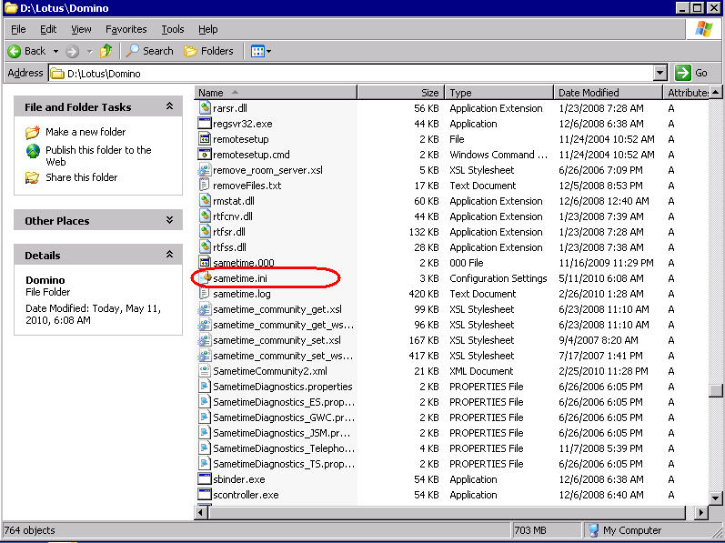
Task: Select the SametimeDiagnostics_Telepho… file name
Action: pos(284,448)
